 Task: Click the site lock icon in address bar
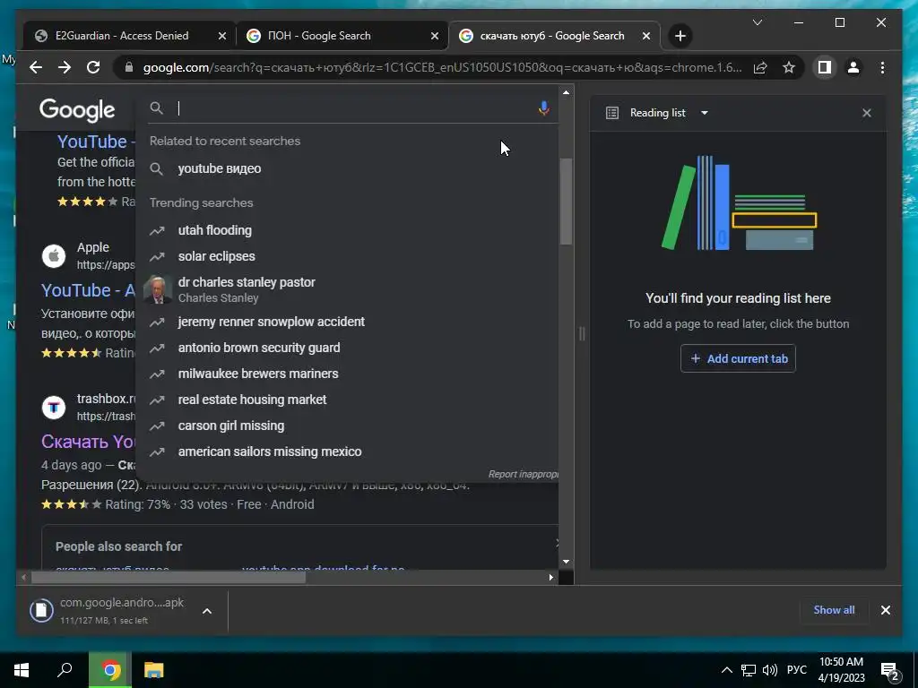(129, 67)
